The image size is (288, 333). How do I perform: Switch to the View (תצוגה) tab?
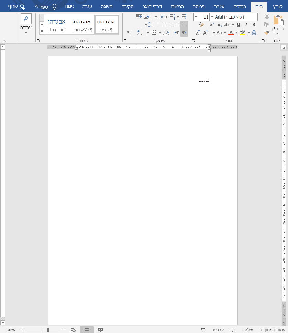(107, 7)
